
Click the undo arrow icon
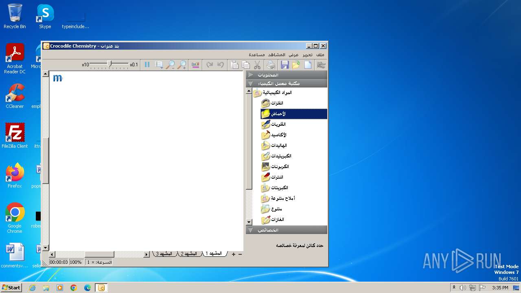221,65
